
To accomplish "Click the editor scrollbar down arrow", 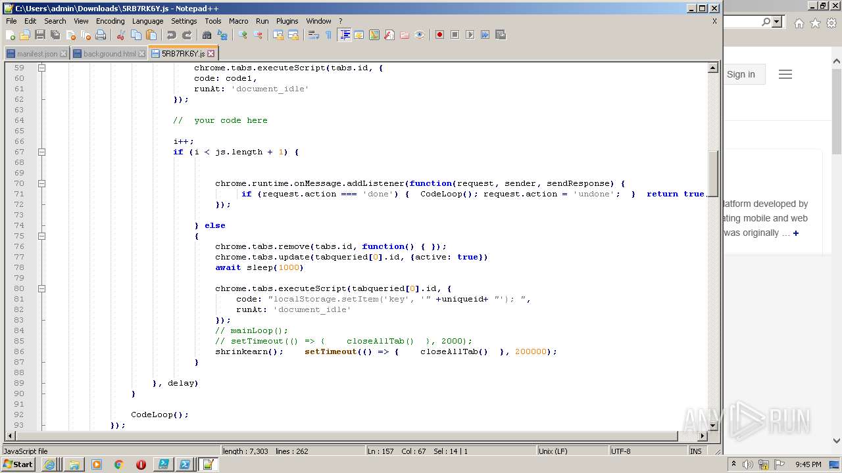I will (712, 426).
